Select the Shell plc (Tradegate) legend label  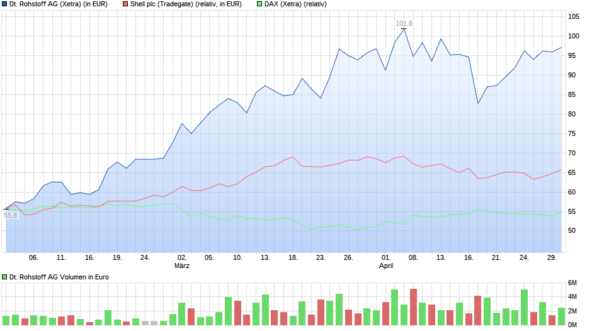click(186, 4)
